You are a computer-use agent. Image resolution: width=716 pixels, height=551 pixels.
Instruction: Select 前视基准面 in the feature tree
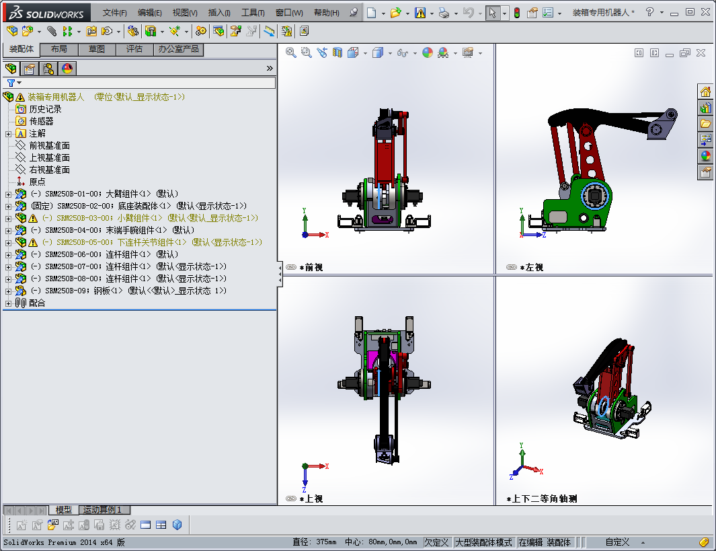(49, 146)
